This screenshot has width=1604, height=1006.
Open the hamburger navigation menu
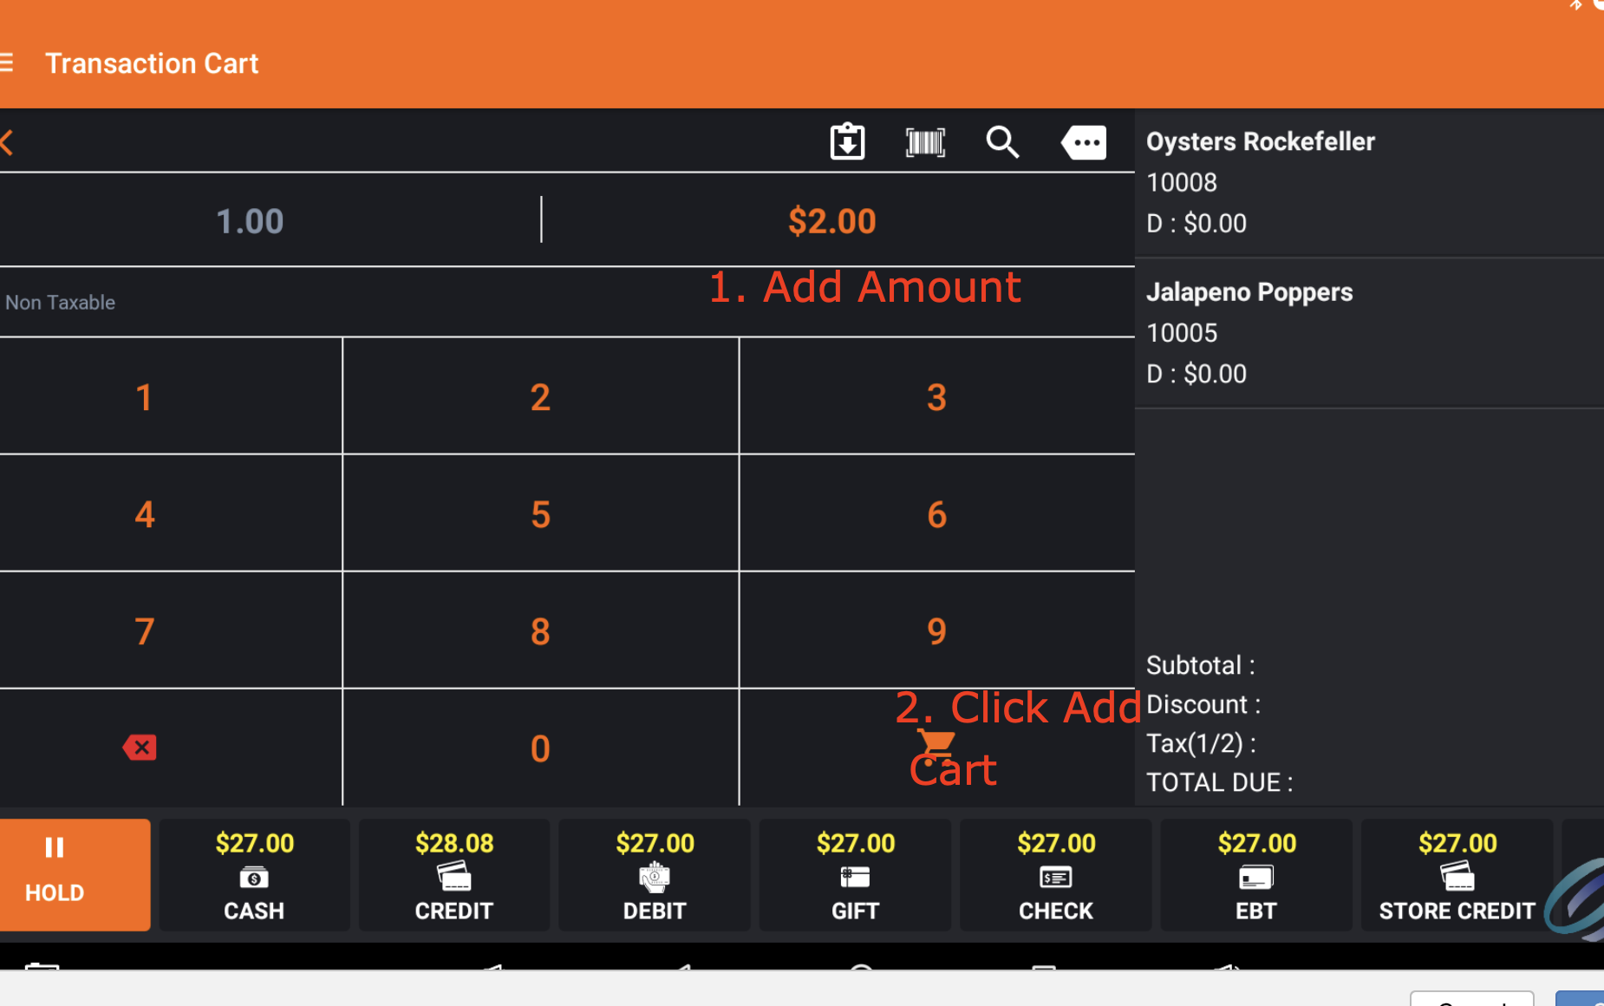[x=7, y=63]
